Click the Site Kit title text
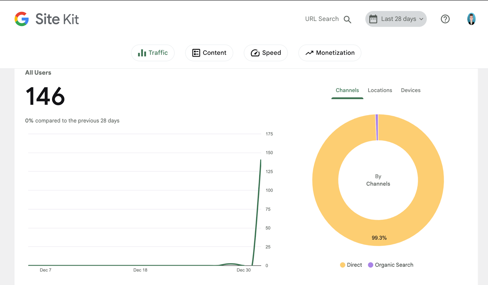Viewport: 488px width, 285px height. (x=57, y=19)
